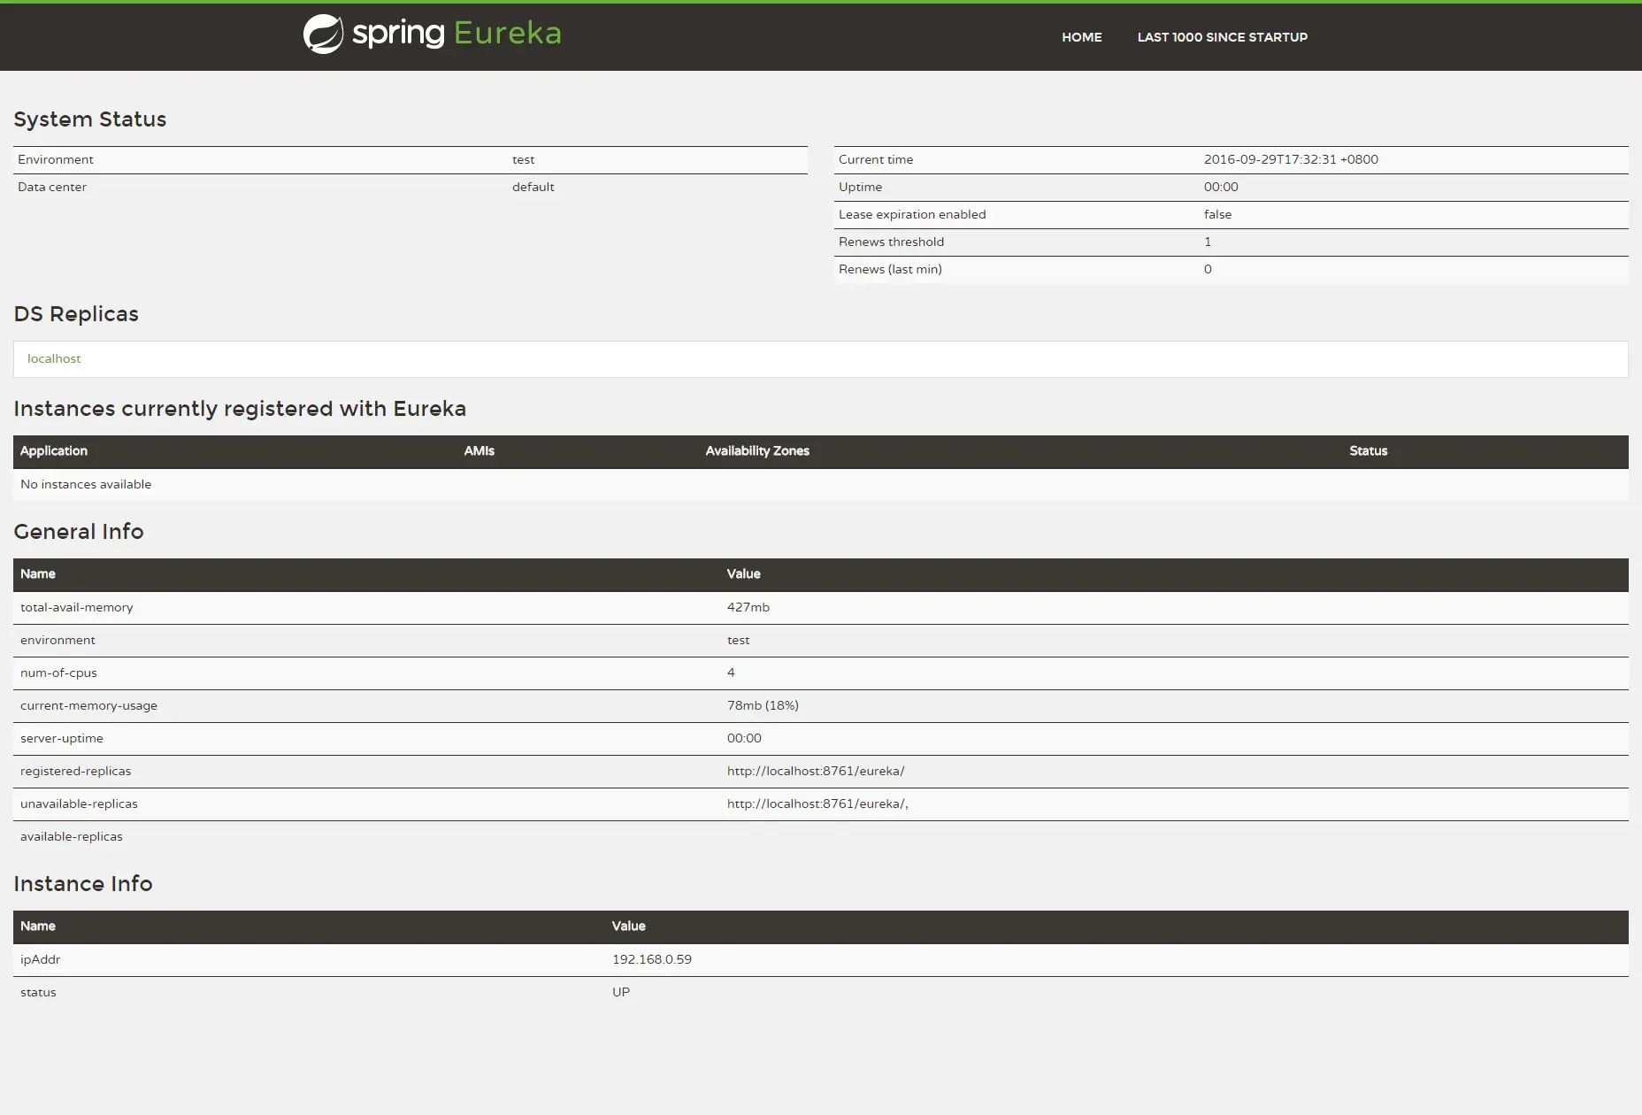Open the localhost DS replica link
The height and width of the screenshot is (1115, 1642).
click(54, 358)
